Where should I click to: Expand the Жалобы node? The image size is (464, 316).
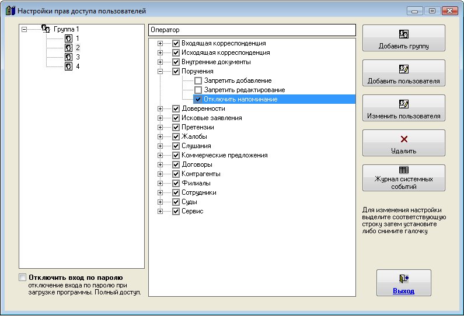pyautogui.click(x=160, y=137)
